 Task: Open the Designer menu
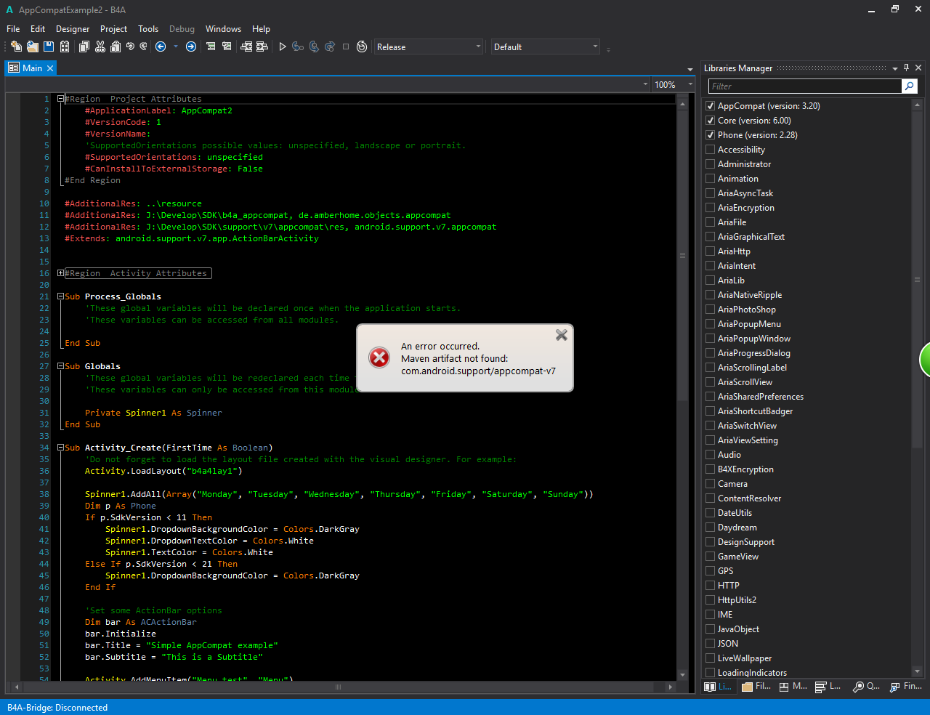[x=73, y=29]
